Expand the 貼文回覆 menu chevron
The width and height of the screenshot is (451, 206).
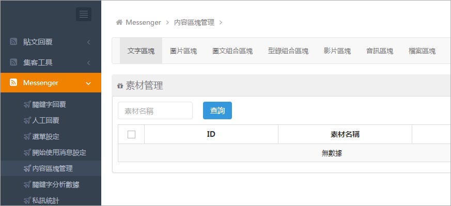88,42
